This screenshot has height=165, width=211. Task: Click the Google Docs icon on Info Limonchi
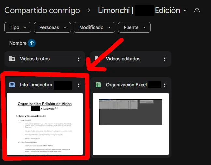click(x=12, y=85)
